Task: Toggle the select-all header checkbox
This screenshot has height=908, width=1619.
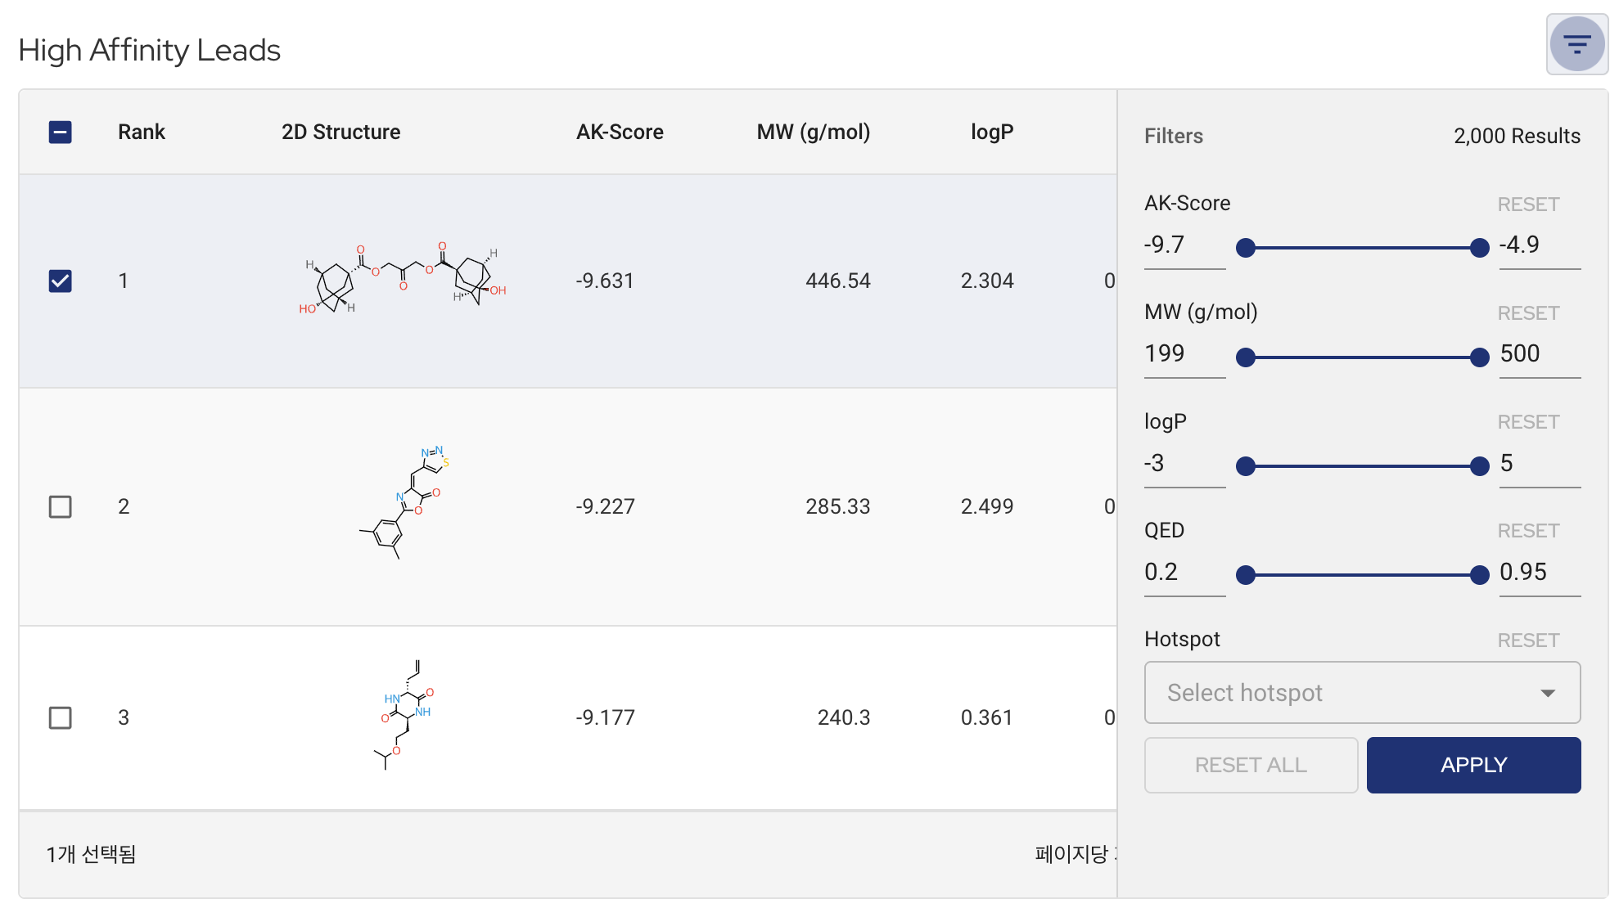Action: click(x=61, y=132)
